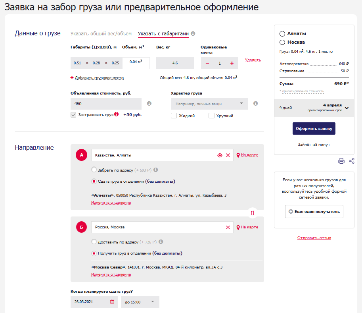Click the print icon below the summary

[x=341, y=161]
